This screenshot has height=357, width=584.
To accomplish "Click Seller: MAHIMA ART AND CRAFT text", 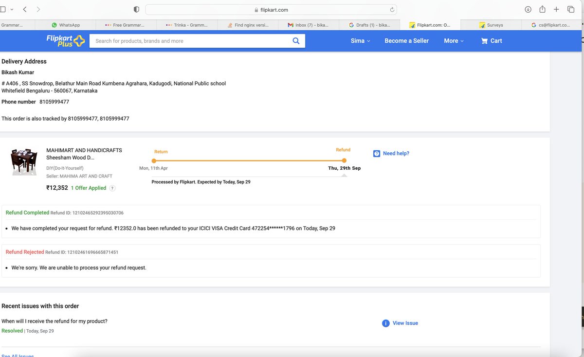I will [x=79, y=176].
